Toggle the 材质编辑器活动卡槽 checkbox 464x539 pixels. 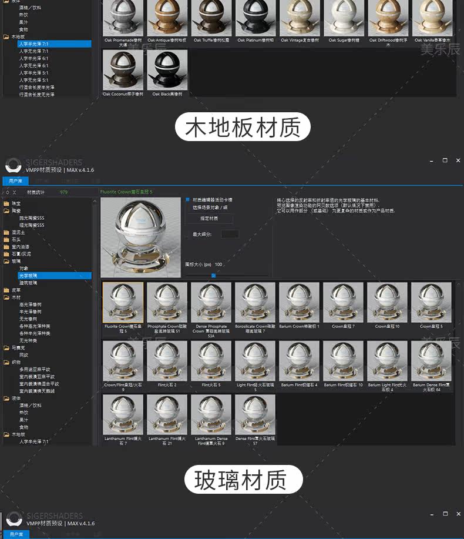click(x=187, y=199)
